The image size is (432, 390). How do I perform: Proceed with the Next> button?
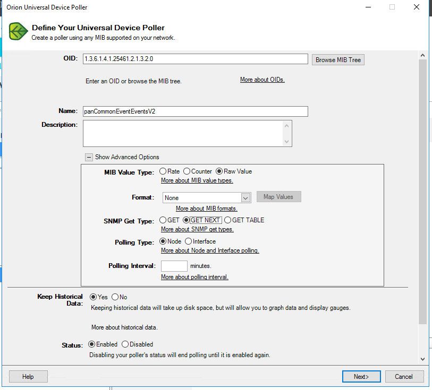(x=361, y=377)
